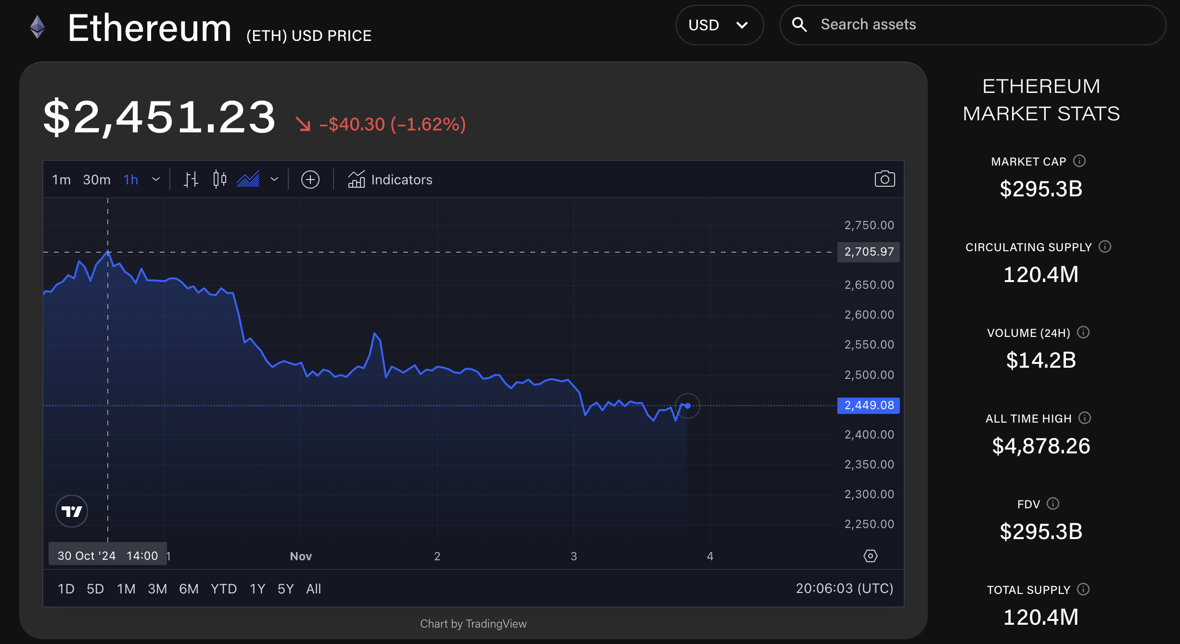Select the 1h interval
This screenshot has height=644, width=1180.
tap(130, 180)
